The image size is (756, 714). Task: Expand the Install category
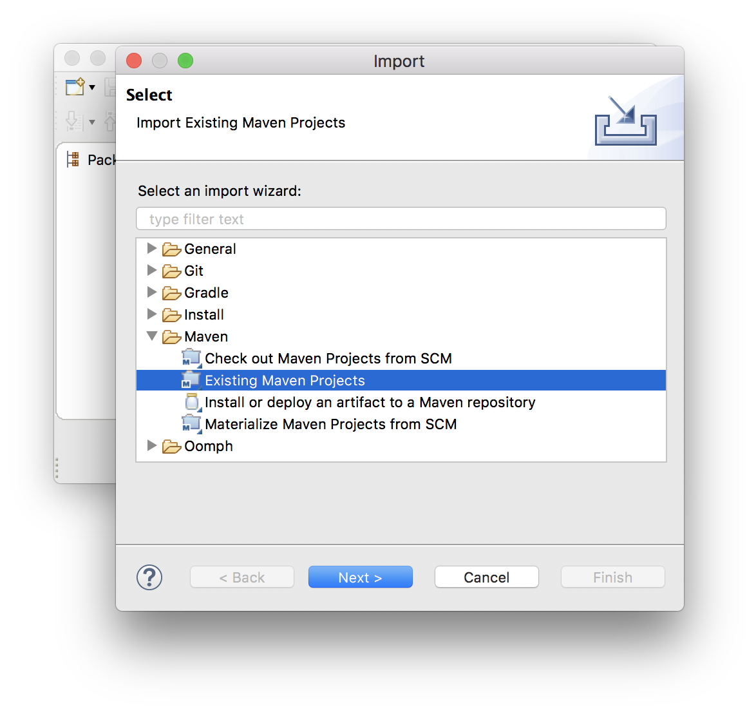(152, 314)
